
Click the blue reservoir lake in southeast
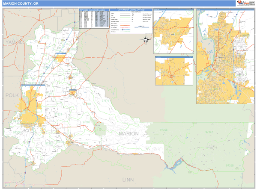point(175,165)
